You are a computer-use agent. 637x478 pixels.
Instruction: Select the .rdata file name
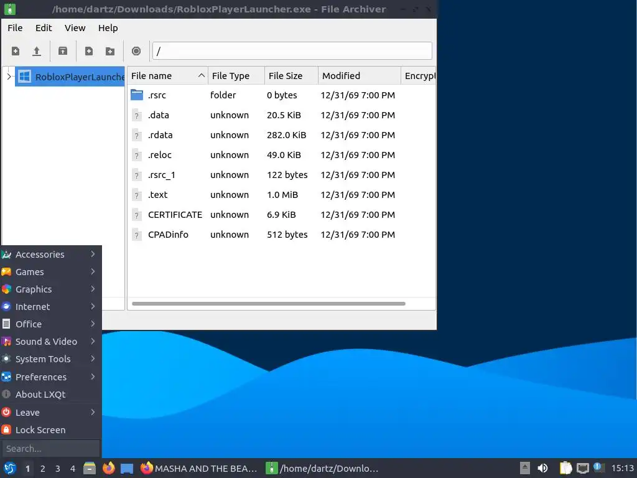160,135
